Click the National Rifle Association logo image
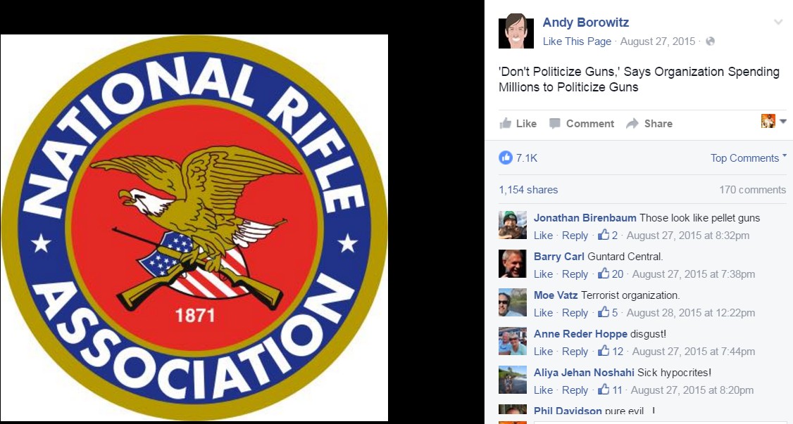 coord(194,228)
